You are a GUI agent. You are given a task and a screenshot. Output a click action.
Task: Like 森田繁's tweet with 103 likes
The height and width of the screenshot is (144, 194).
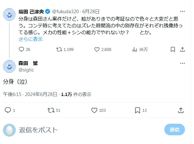coord(94,110)
